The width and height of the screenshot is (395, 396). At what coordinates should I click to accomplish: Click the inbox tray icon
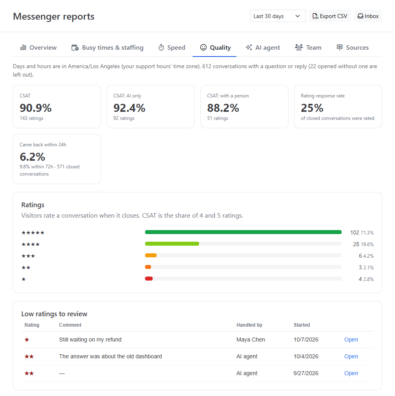pos(361,16)
